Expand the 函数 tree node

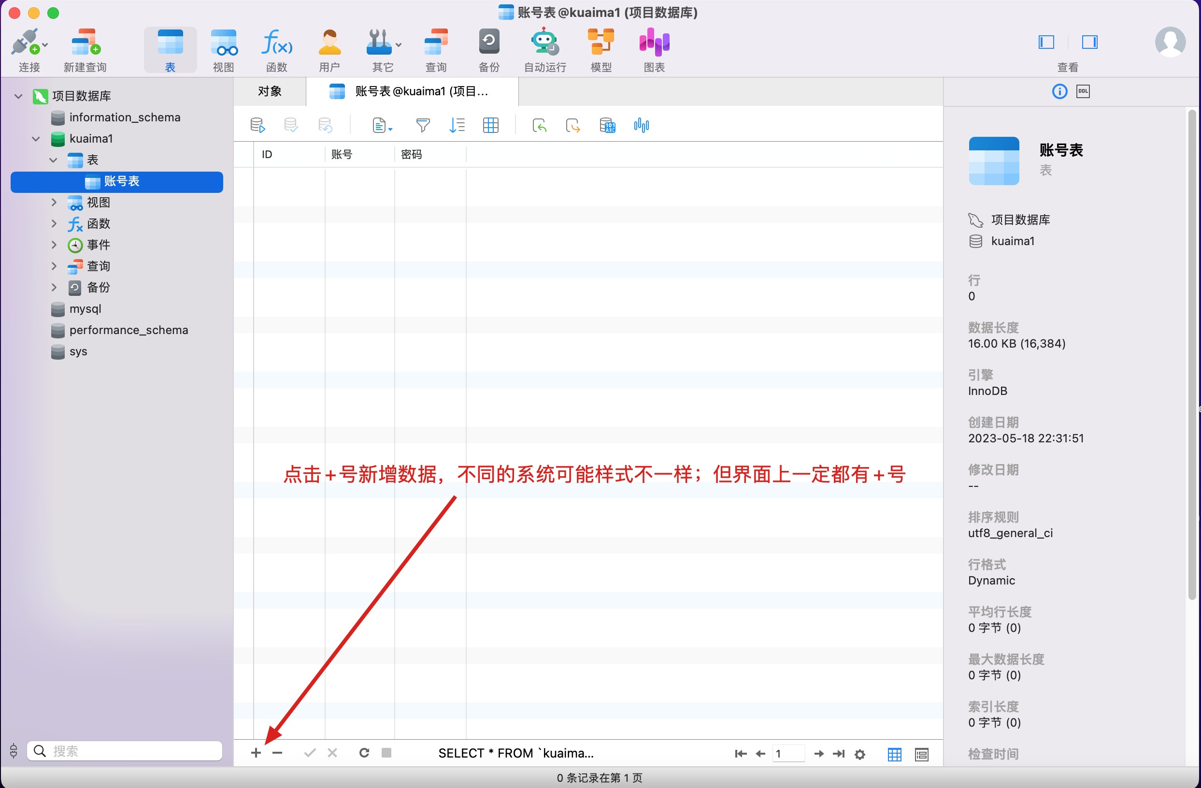54,223
